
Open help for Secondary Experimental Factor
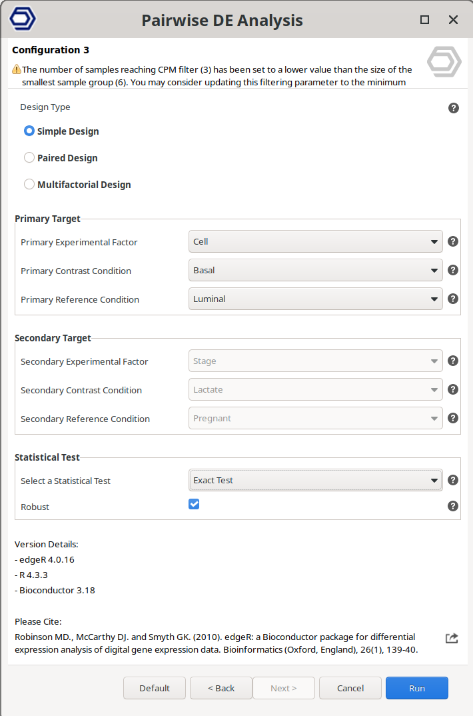click(453, 361)
